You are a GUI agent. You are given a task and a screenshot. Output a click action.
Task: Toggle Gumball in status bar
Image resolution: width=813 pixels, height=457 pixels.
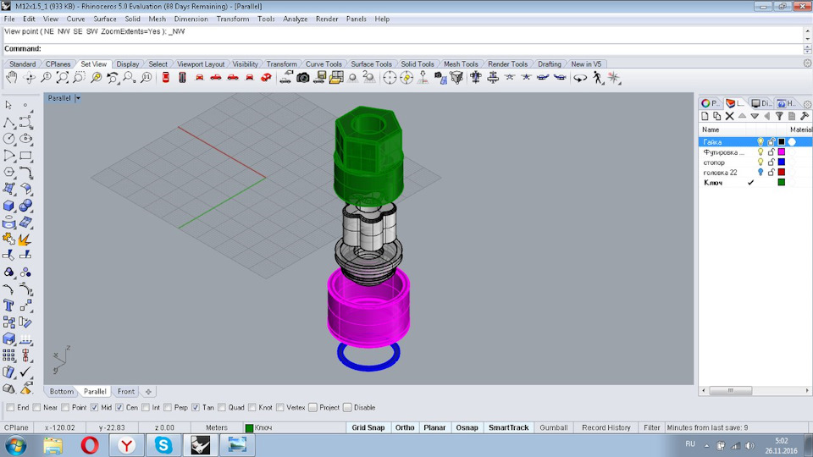click(554, 428)
